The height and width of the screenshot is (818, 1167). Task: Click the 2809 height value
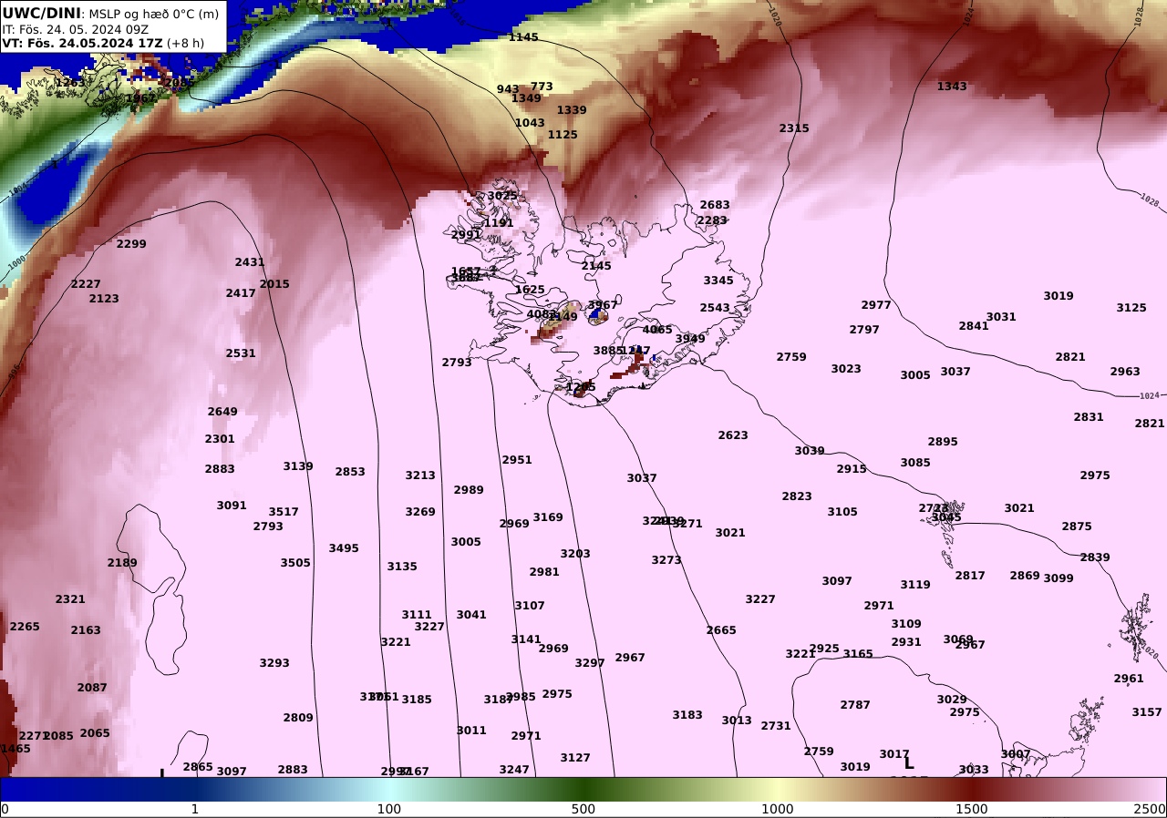pos(298,718)
